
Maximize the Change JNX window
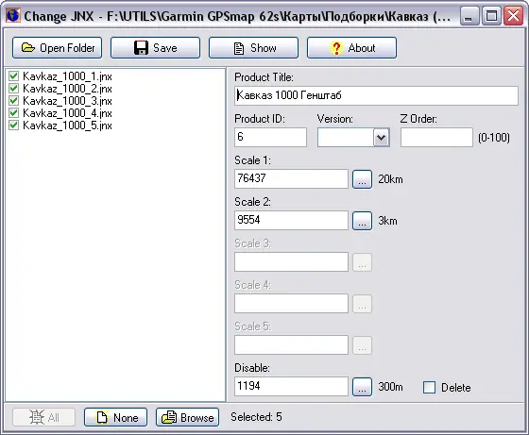491,15
